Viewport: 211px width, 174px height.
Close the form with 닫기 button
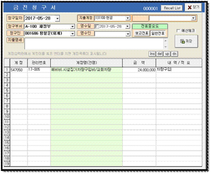coord(193,7)
